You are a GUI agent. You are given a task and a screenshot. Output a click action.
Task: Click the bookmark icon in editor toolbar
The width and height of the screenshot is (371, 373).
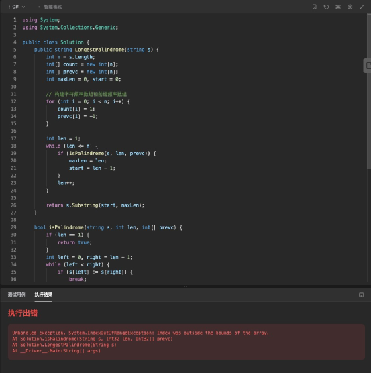pos(315,7)
